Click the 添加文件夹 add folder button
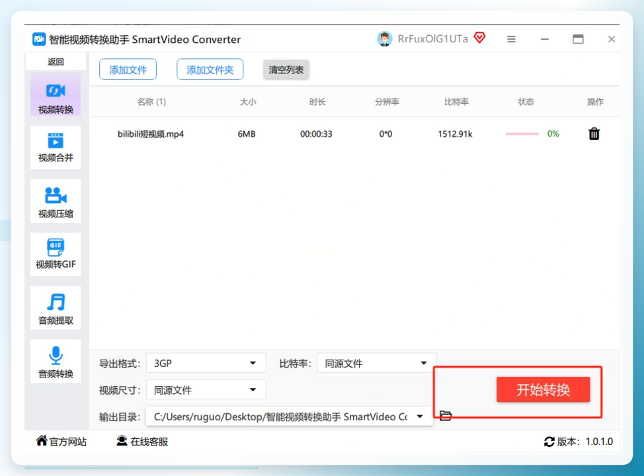This screenshot has width=644, height=476. [x=210, y=69]
